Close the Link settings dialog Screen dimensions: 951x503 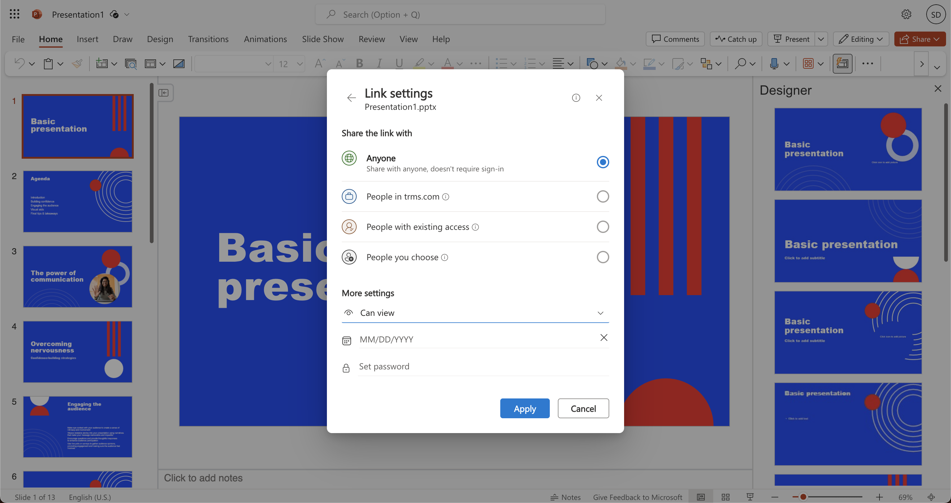599,98
